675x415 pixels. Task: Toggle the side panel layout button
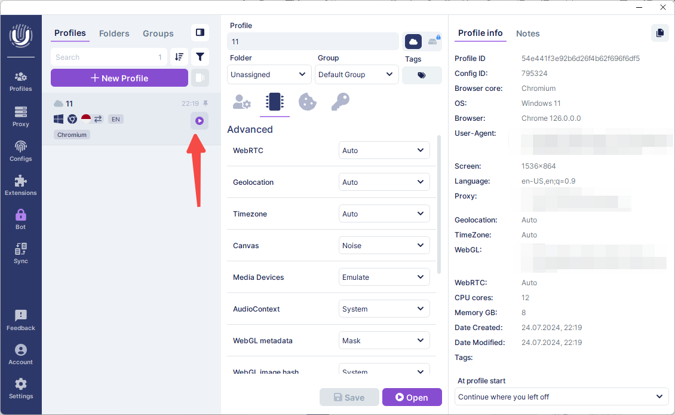200,32
